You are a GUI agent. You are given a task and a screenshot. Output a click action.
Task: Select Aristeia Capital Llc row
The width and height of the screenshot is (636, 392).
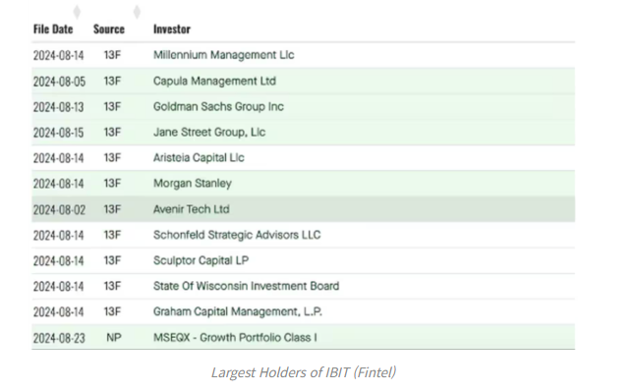tap(304, 158)
